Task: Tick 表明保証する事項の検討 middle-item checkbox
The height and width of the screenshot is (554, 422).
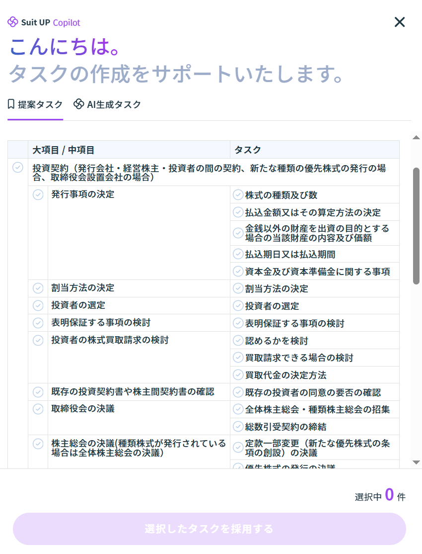Action: coord(38,323)
